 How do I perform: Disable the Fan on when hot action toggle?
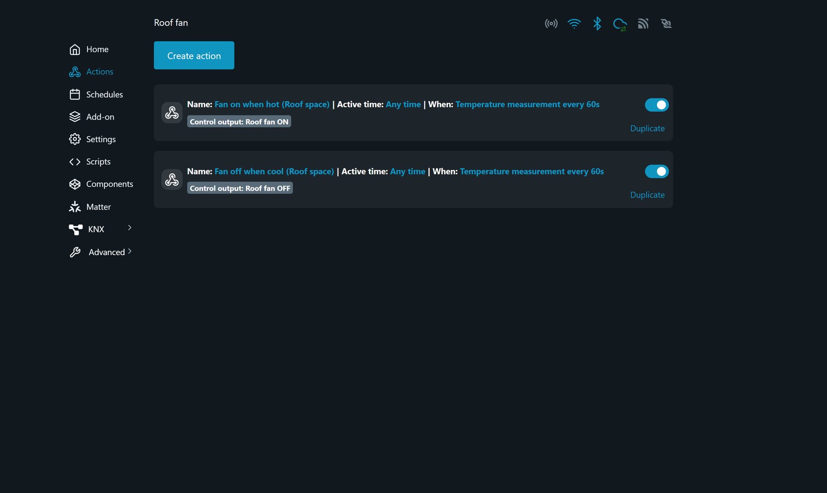coord(657,105)
